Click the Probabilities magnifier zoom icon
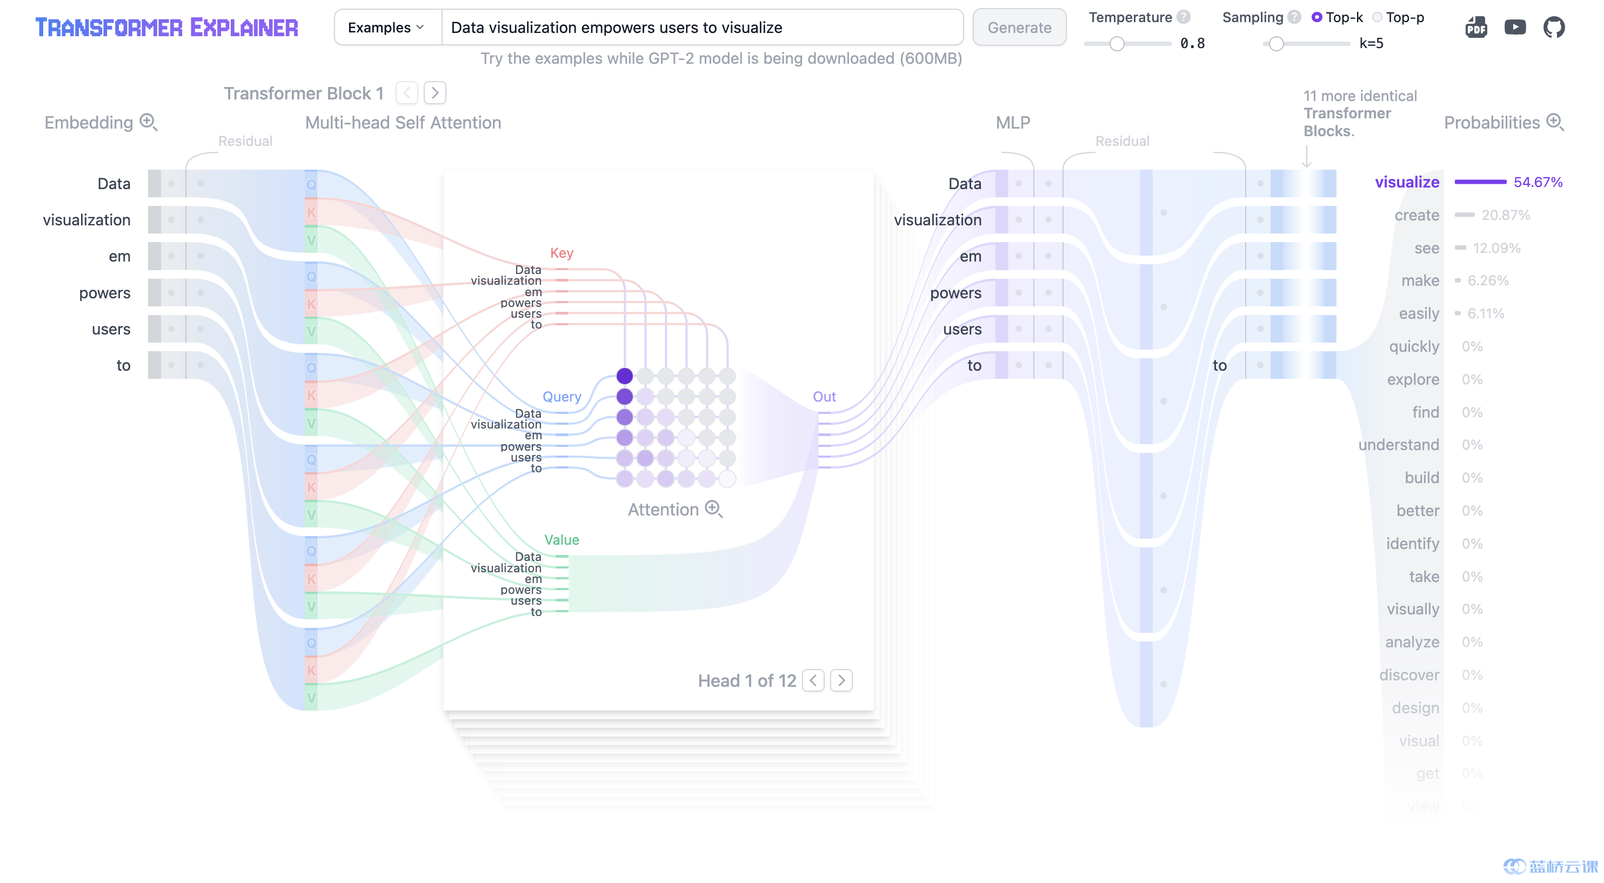Screen dimensions: 1604x883 (x=1555, y=122)
